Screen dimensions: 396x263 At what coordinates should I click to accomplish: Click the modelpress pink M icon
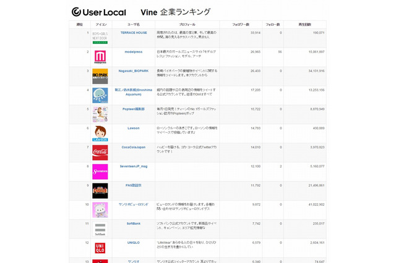coord(100,57)
